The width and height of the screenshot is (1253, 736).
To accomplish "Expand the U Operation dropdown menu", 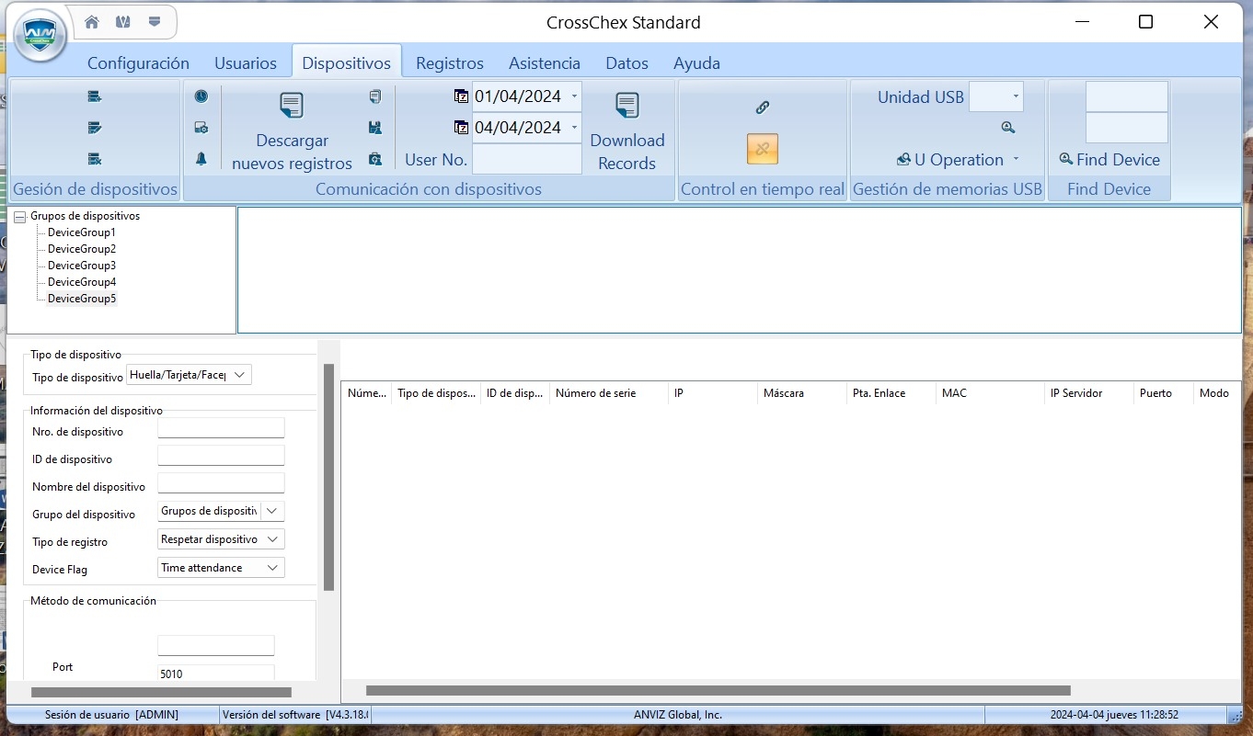I will coord(1017,160).
